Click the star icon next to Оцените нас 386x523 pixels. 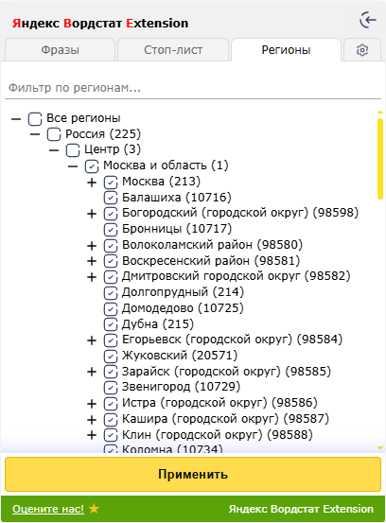pyautogui.click(x=94, y=509)
